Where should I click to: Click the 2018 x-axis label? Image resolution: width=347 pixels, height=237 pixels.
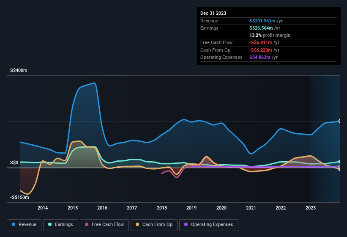click(x=162, y=208)
